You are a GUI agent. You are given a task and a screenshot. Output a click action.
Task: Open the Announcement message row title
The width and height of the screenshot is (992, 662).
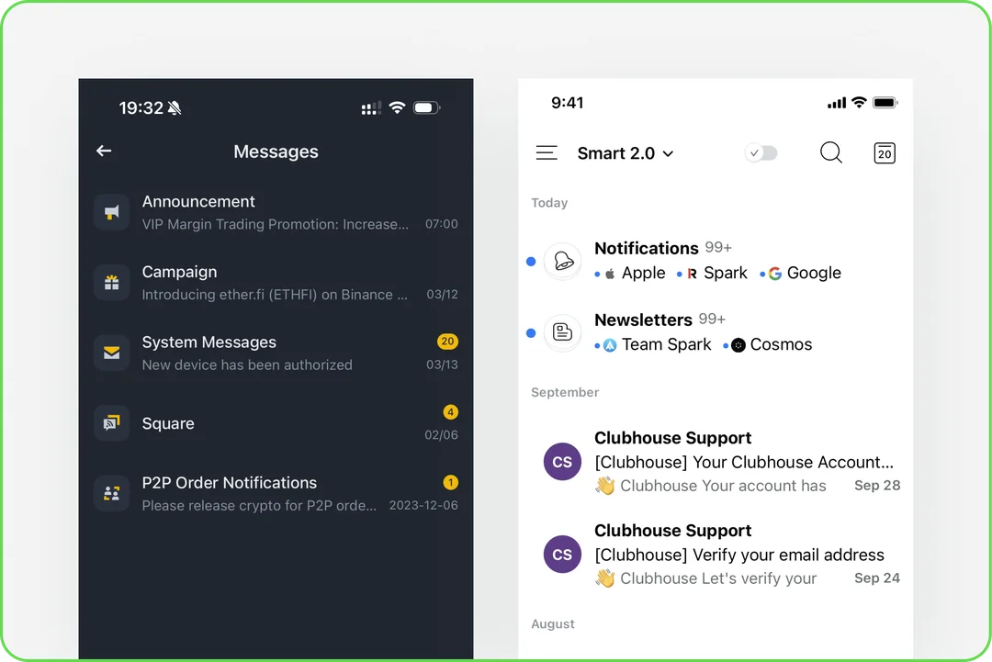click(x=198, y=202)
